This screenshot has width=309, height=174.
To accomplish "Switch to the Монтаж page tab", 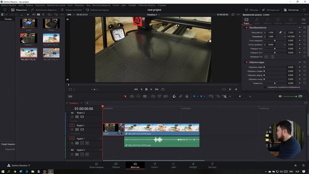I will (135, 165).
